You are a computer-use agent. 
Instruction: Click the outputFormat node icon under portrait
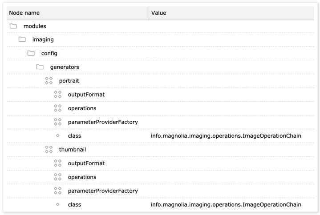pyautogui.click(x=58, y=95)
